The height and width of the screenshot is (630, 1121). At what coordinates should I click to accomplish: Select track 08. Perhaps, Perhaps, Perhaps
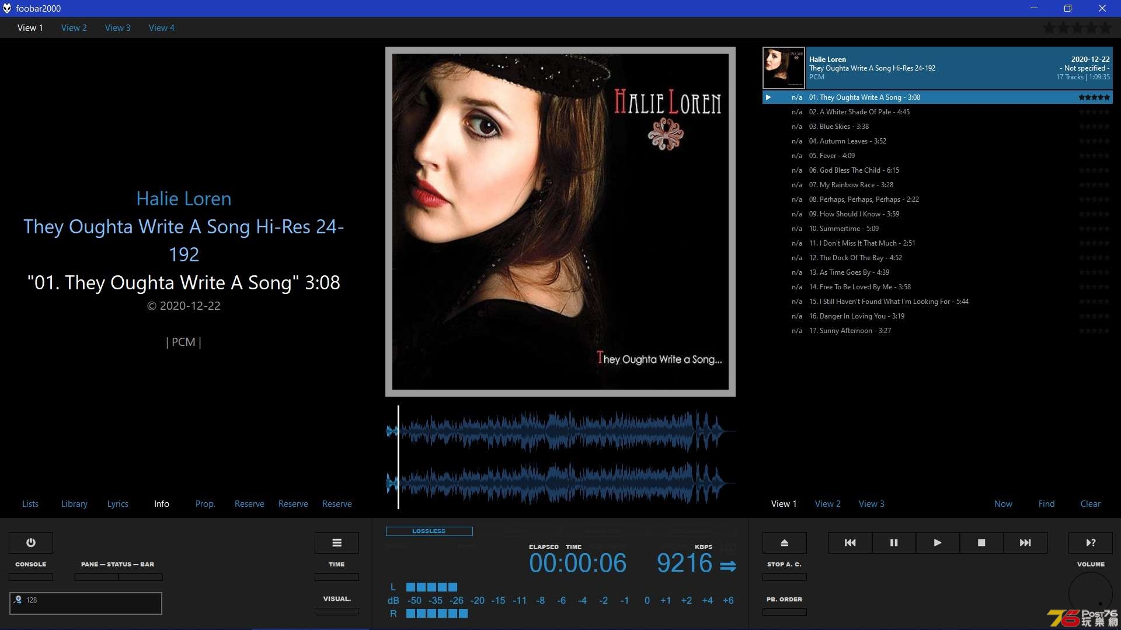pos(938,199)
